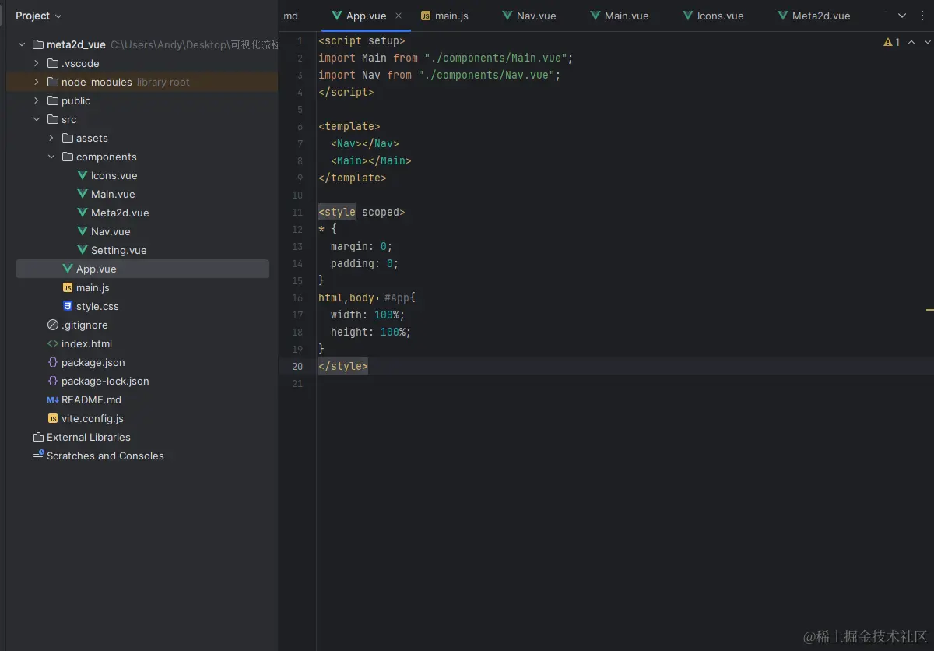Viewport: 934px width, 651px height.
Task: Collapse the components folder
Action: coord(51,157)
